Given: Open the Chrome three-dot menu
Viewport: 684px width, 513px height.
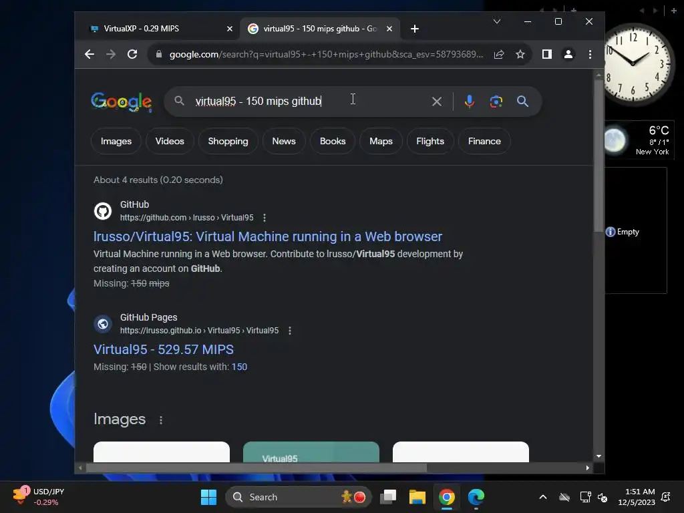Looking at the screenshot, I should [x=590, y=54].
